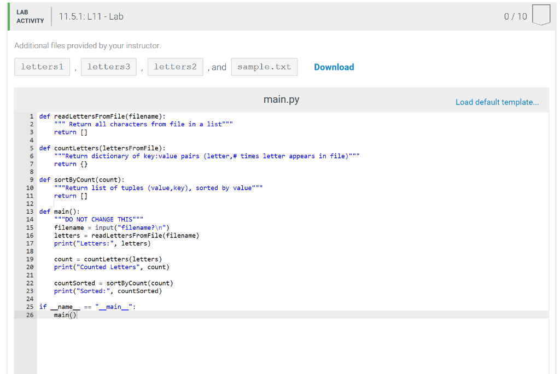Click the 'print("Letters:", letters)' line

[102, 243]
